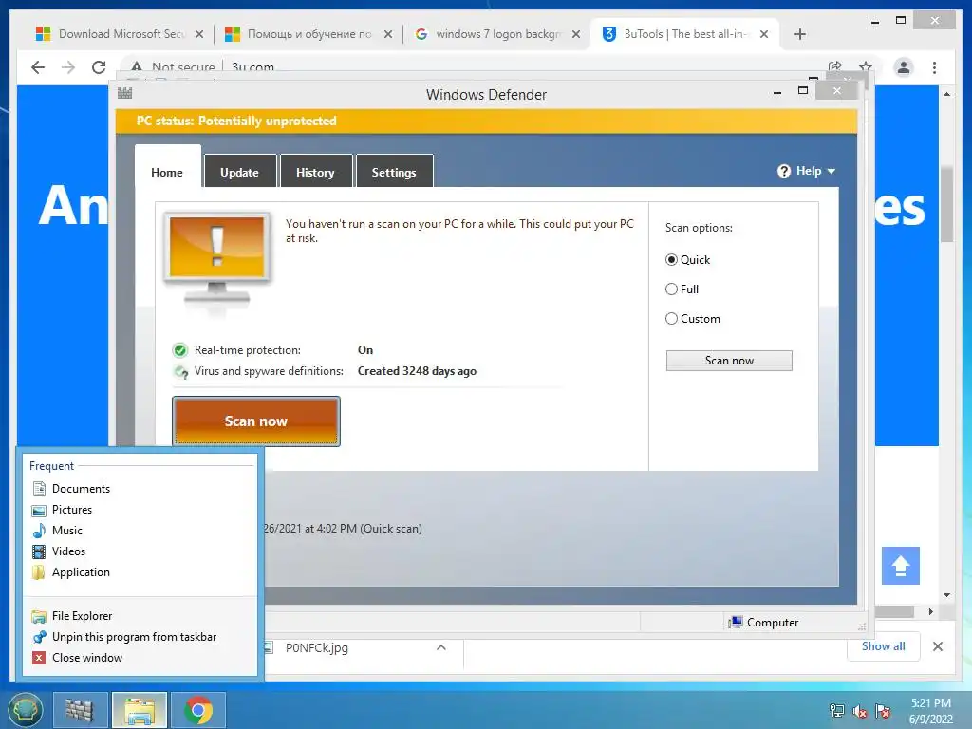Click the Windows Defender castle title icon
The width and height of the screenshot is (972, 729).
(124, 94)
